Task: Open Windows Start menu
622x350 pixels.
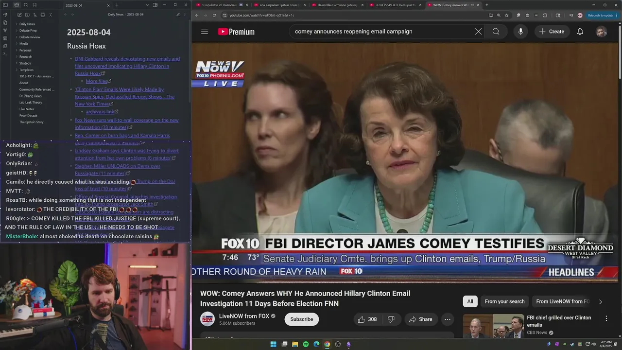Action: 274,344
